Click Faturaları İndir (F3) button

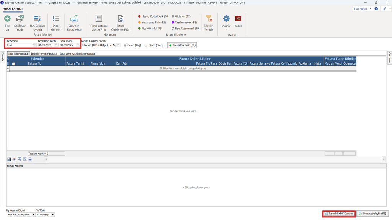pos(182,45)
